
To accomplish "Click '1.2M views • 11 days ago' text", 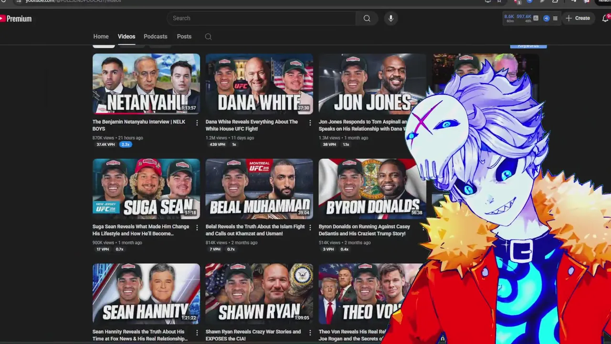I will coord(230,138).
